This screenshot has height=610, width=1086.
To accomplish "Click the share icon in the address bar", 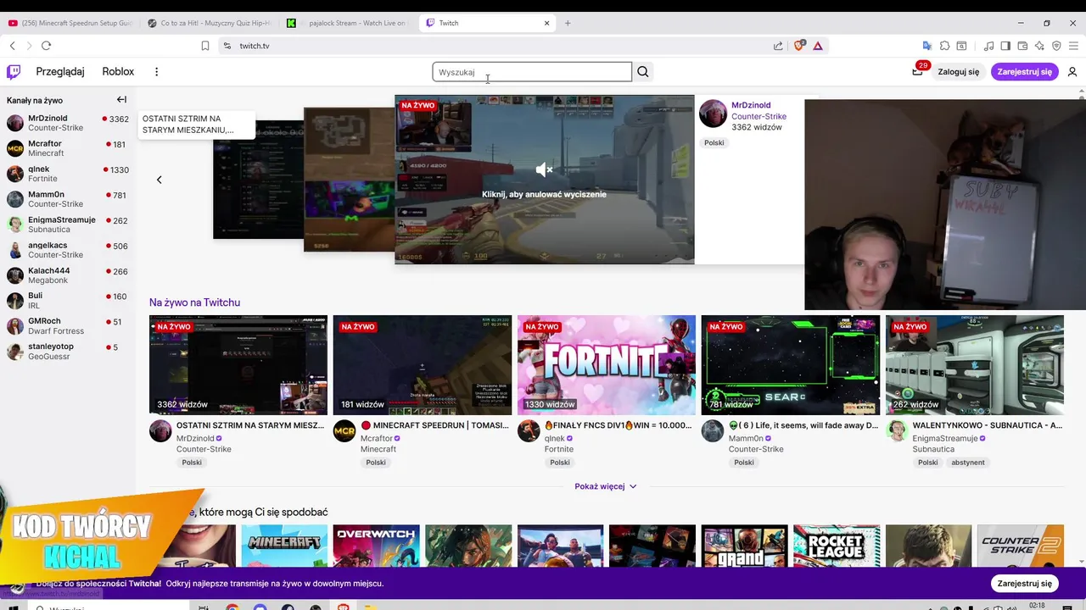I will coord(778,46).
